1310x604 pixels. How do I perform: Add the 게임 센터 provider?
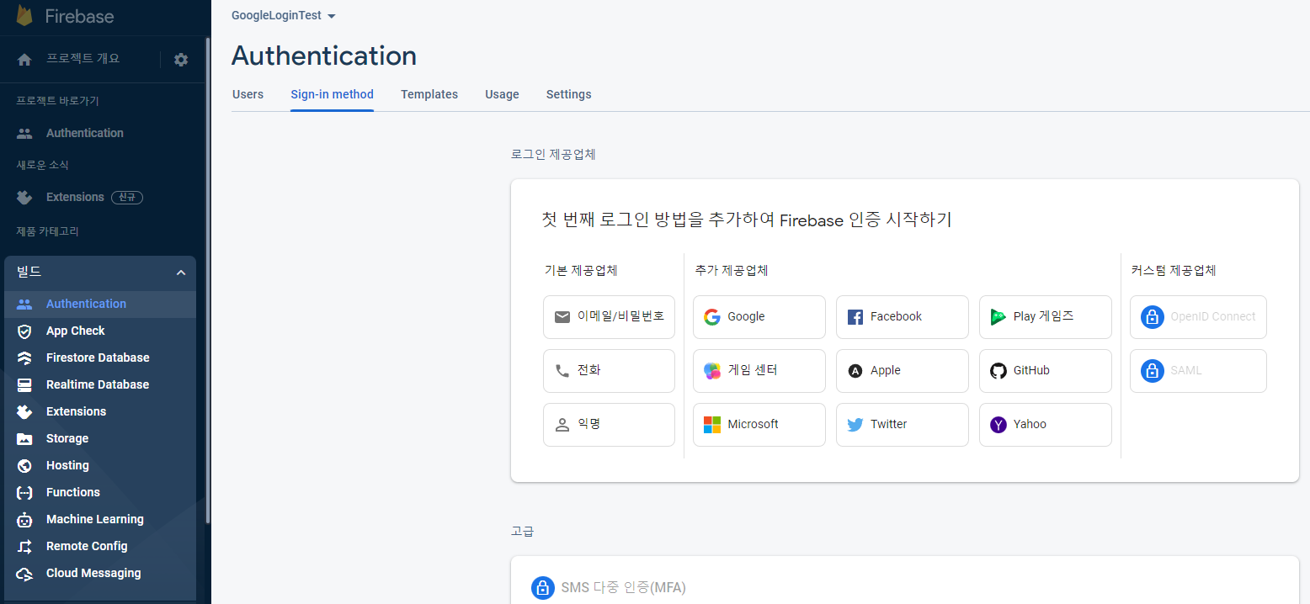pyautogui.click(x=759, y=371)
